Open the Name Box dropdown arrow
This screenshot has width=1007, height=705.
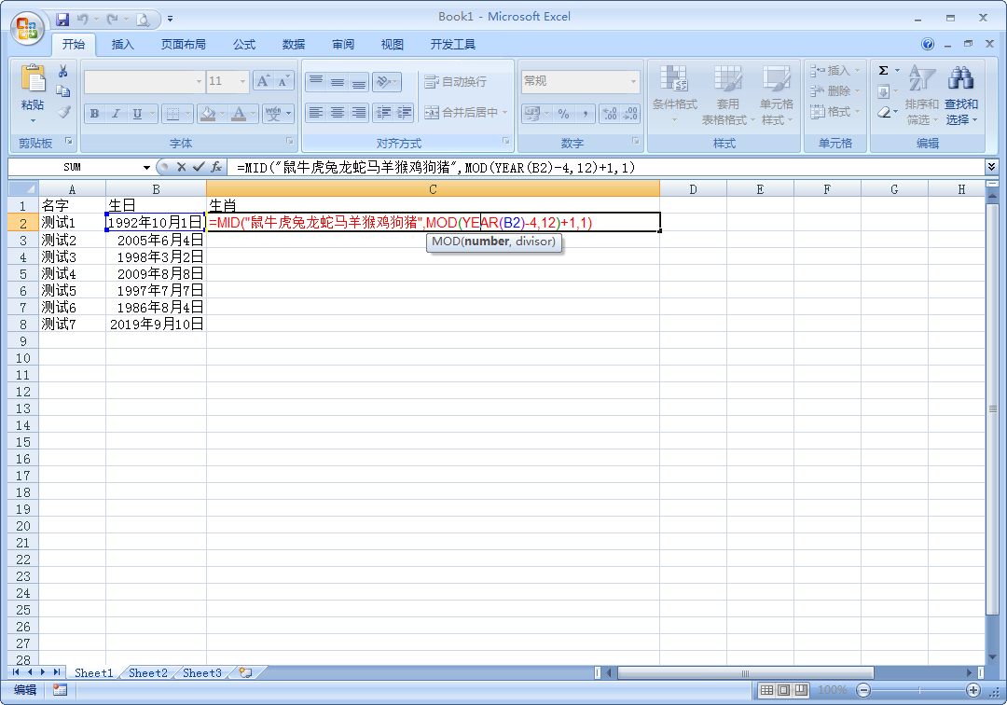pyautogui.click(x=145, y=167)
